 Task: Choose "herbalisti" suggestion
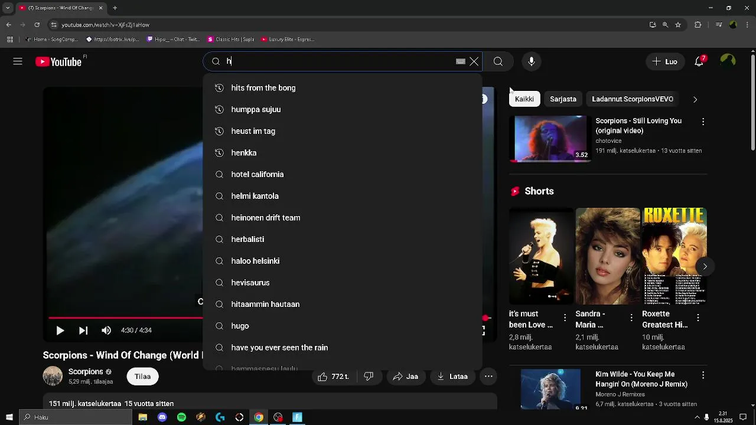pyautogui.click(x=343, y=240)
